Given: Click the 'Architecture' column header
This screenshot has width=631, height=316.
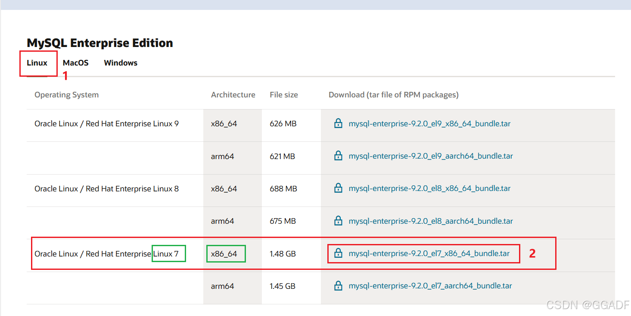Looking at the screenshot, I should [233, 95].
